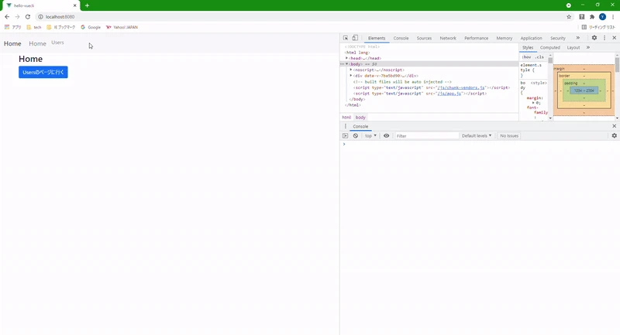Click the No Issues button
The height and width of the screenshot is (335, 620).
pos(509,135)
